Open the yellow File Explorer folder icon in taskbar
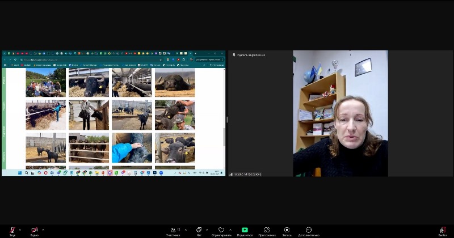 [x=97, y=173]
